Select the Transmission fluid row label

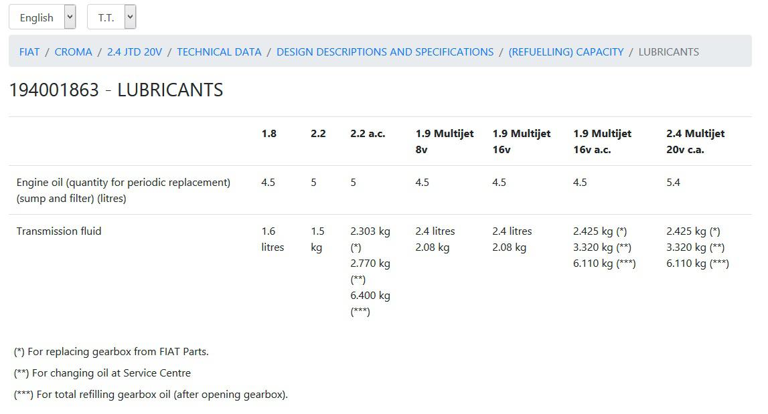coord(59,231)
